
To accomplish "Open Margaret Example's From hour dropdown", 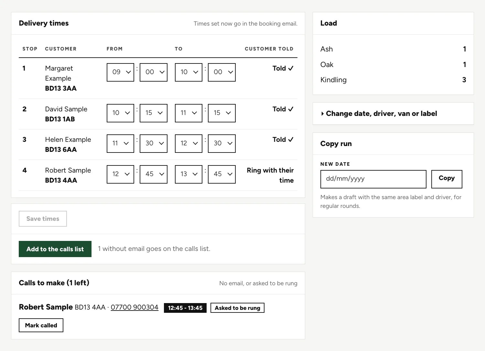I will 120,72.
